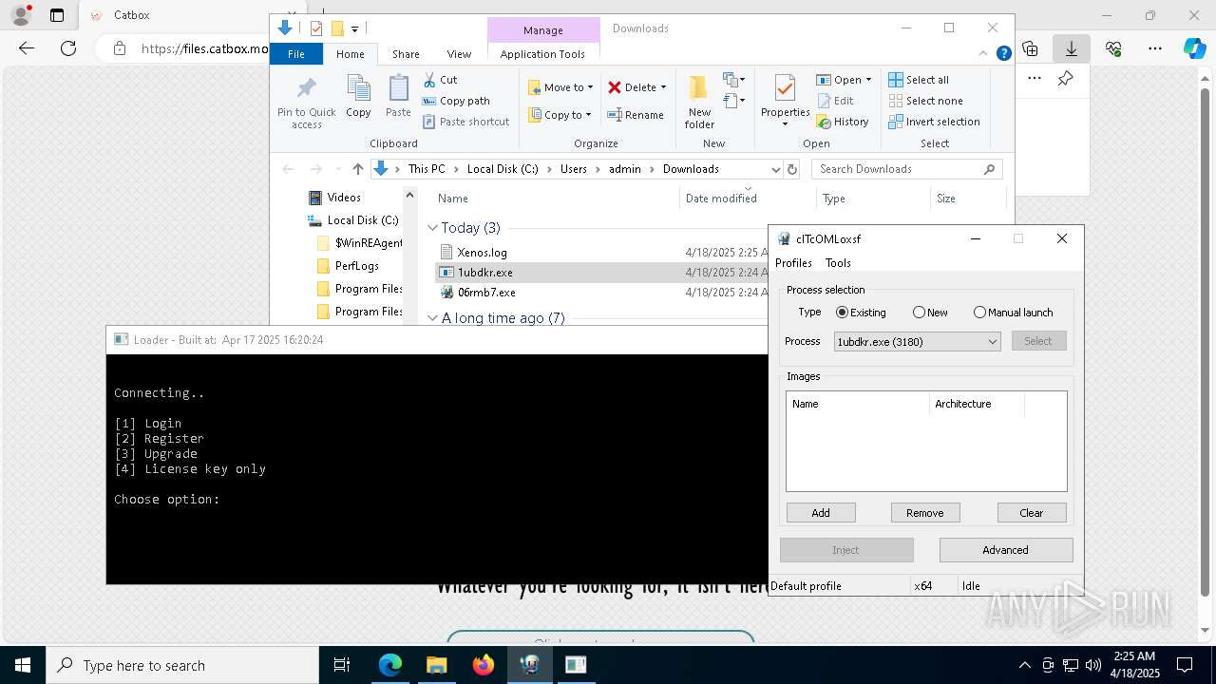Go up one folder level

357,169
